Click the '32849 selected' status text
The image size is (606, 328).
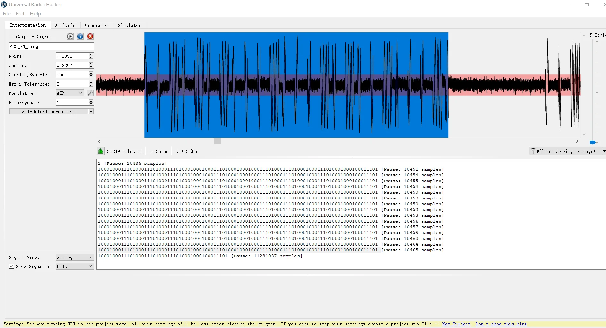tap(125, 151)
